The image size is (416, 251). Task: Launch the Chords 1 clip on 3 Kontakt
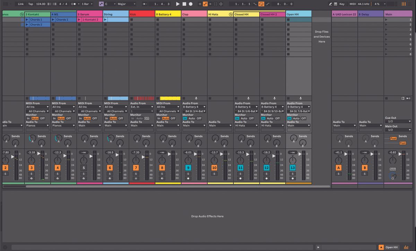point(27,19)
